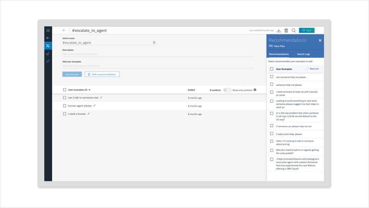Check 'i need someone to help me with tutorials' box
The height and width of the screenshot is (208, 369).
(x=272, y=92)
